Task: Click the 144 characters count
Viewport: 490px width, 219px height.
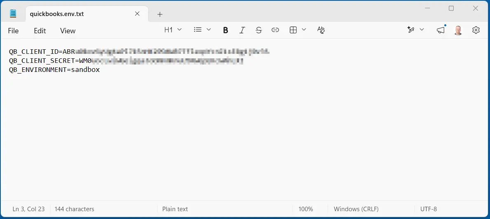Action: click(x=74, y=209)
